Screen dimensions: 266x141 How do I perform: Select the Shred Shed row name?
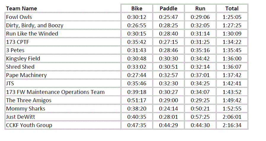[x=20, y=67]
